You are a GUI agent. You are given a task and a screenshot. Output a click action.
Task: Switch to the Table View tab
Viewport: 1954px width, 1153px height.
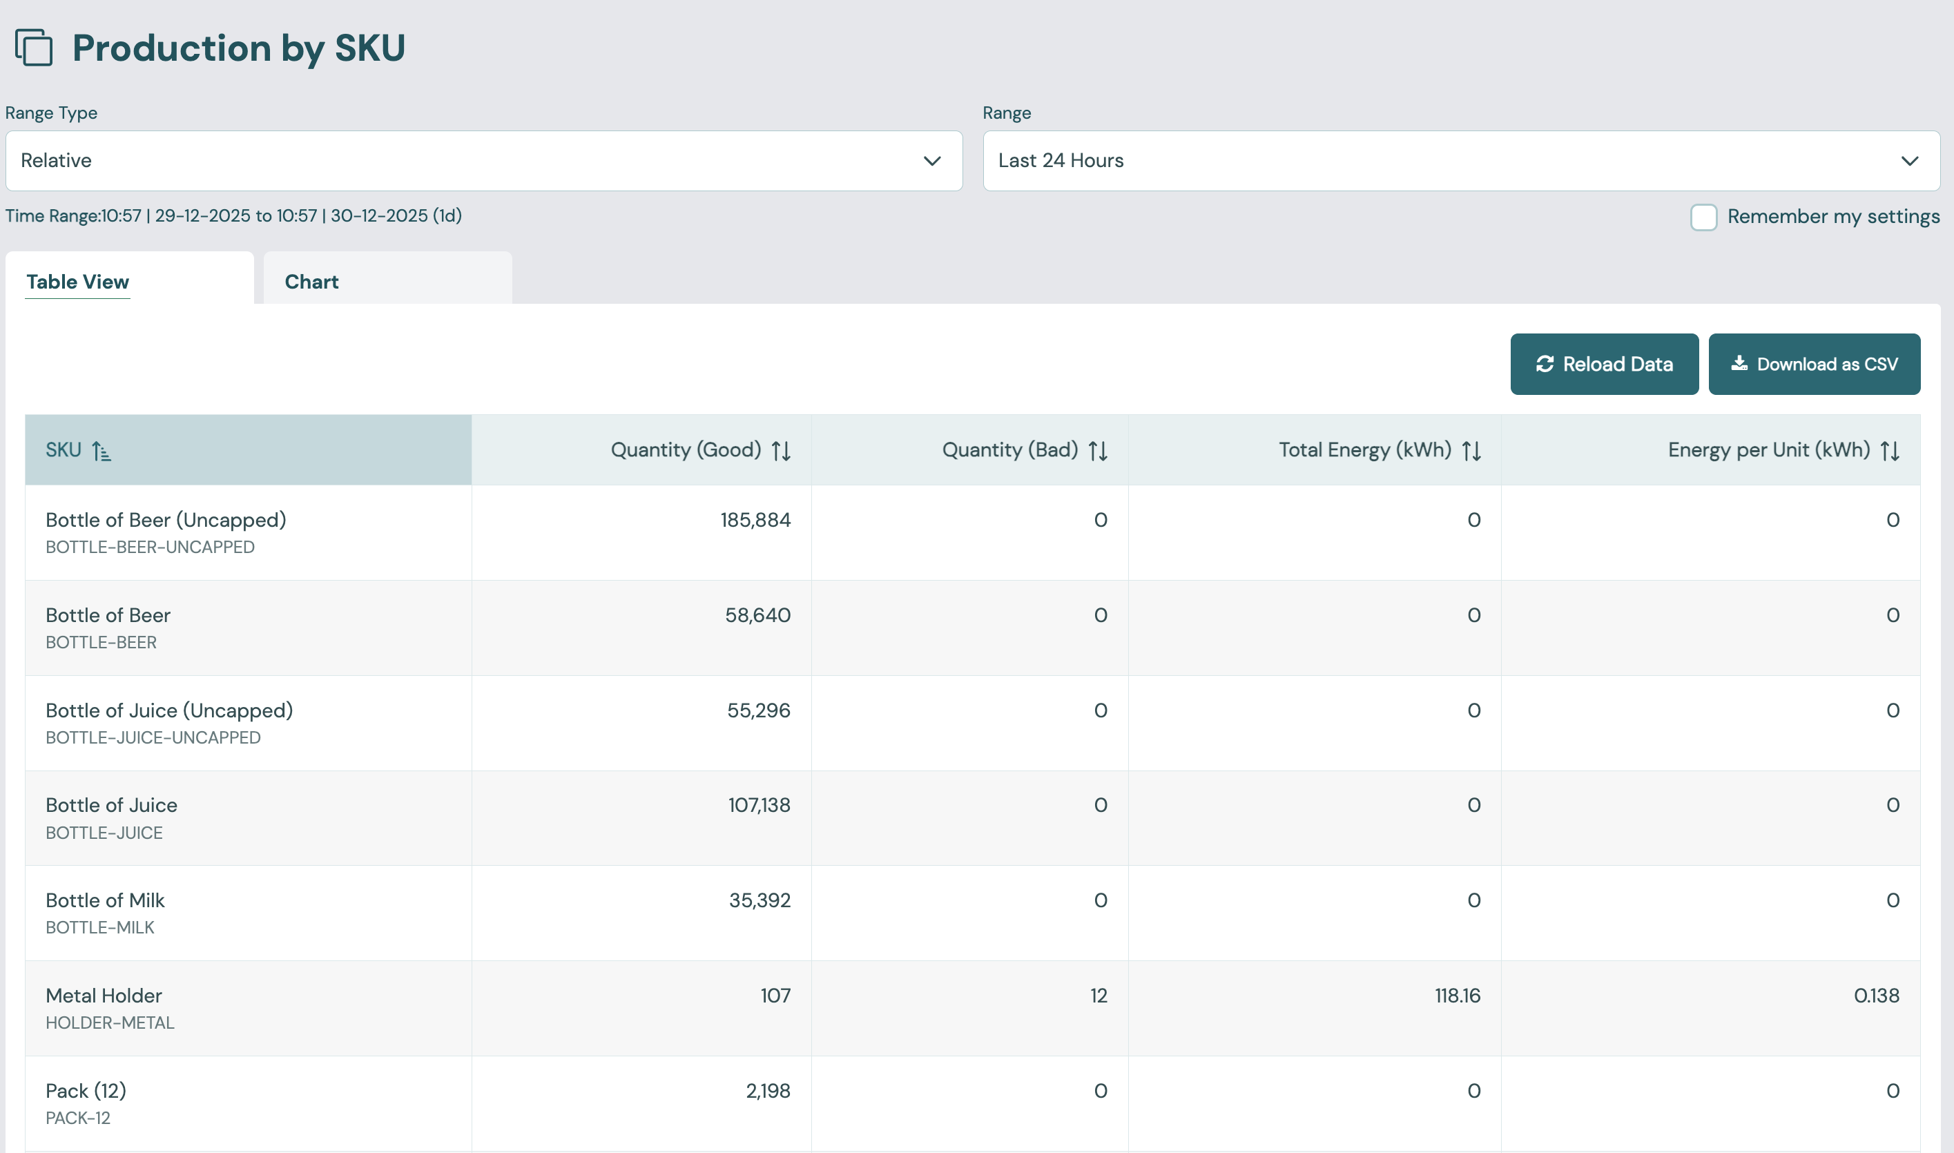130,278
